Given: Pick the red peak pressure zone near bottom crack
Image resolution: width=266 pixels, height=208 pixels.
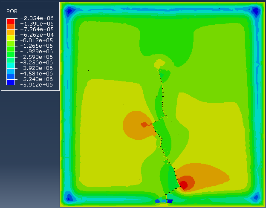Looking at the screenshot, I should coord(184,185).
